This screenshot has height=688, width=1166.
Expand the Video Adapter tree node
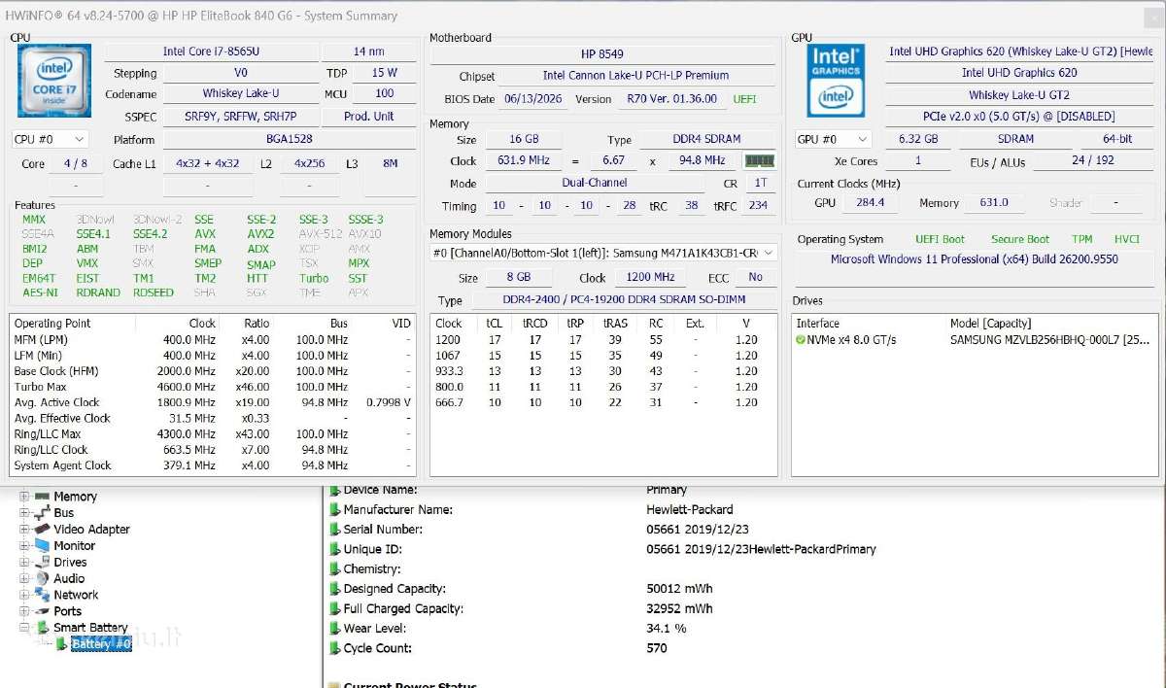tap(24, 530)
